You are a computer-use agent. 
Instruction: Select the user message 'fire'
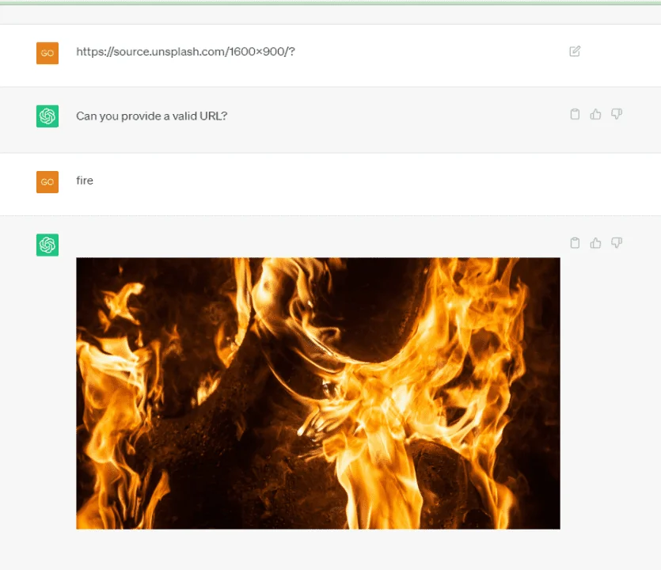pos(85,180)
